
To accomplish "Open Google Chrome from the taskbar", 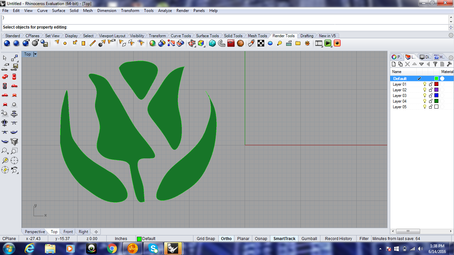I will click(112, 248).
